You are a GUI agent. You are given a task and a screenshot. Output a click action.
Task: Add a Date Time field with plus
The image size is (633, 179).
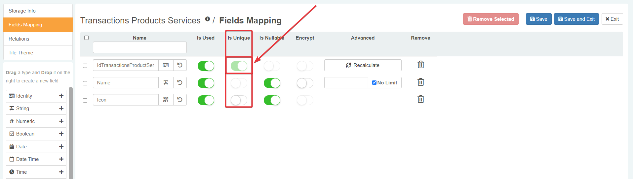point(61,159)
